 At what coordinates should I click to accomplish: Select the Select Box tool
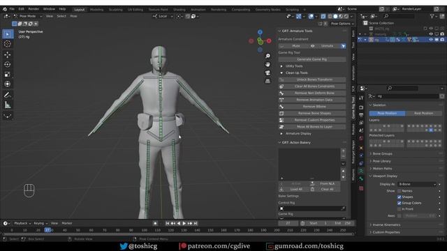(x=8, y=34)
